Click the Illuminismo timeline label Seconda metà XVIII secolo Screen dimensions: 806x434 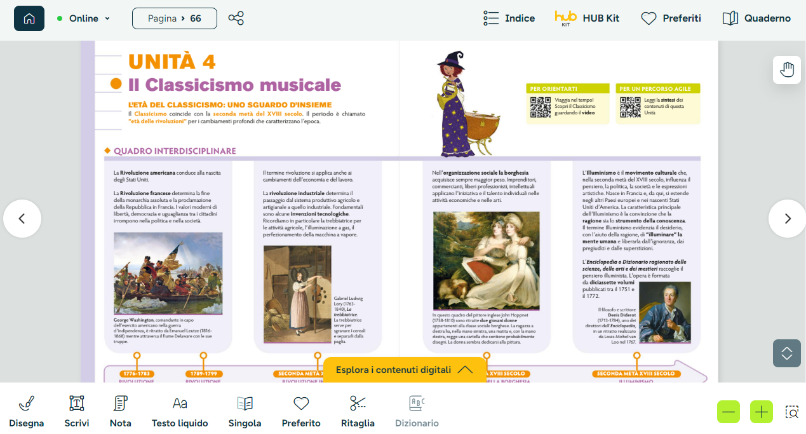[x=636, y=374]
